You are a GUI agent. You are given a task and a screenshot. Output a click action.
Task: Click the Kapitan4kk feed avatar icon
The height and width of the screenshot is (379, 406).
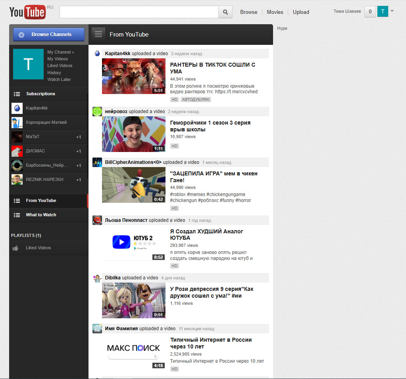tap(97, 54)
